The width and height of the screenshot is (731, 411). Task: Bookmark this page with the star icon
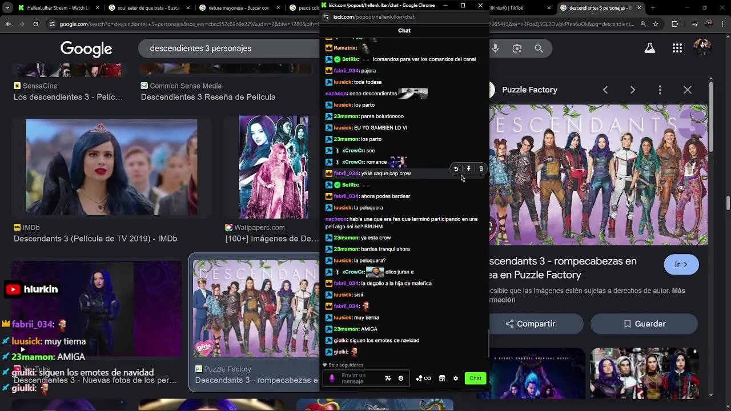pos(656,24)
